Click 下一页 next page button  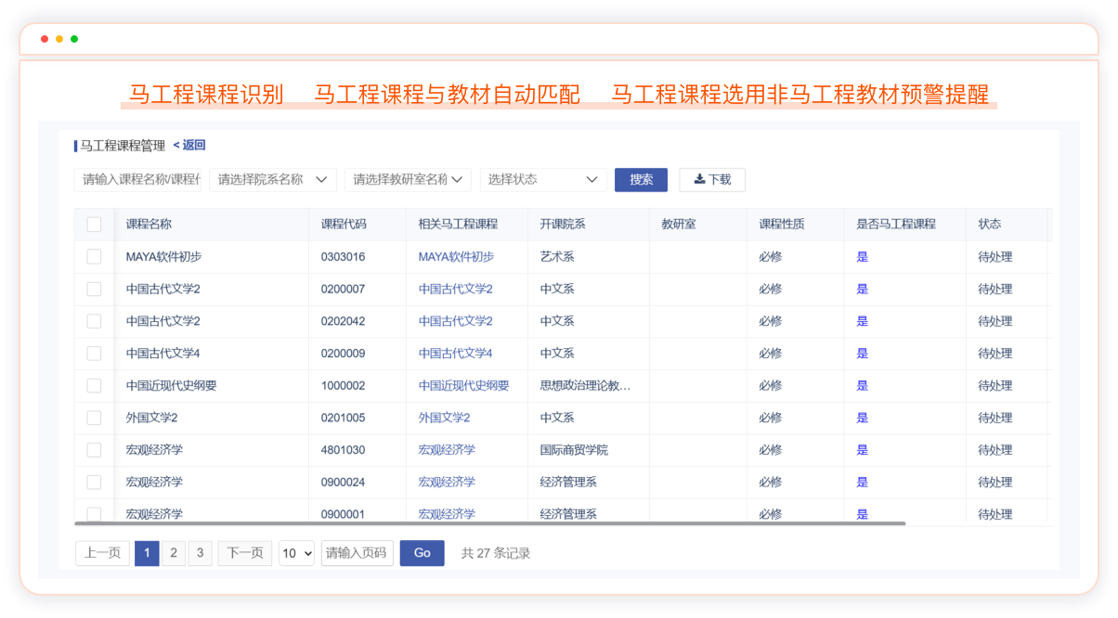[x=245, y=553]
